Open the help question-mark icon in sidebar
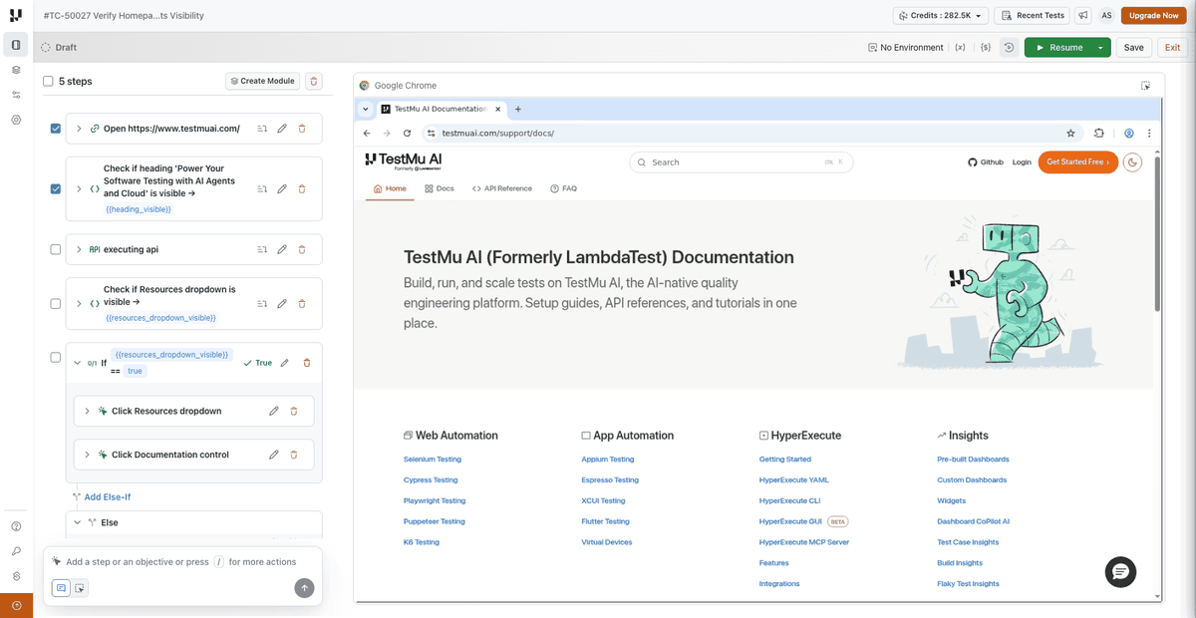Viewport: 1196px width, 618px height. click(x=16, y=526)
